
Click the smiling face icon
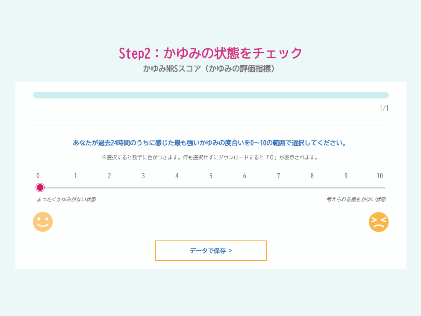coord(43,222)
